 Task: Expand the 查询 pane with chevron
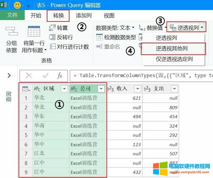click(9, 75)
